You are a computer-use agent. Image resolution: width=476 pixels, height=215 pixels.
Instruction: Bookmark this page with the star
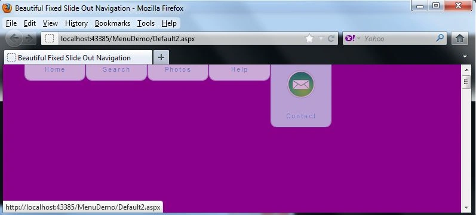[x=309, y=39]
